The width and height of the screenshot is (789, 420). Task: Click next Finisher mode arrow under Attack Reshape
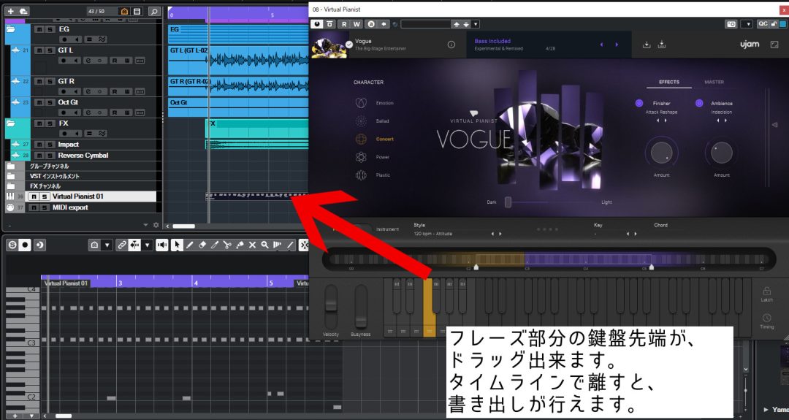point(666,121)
